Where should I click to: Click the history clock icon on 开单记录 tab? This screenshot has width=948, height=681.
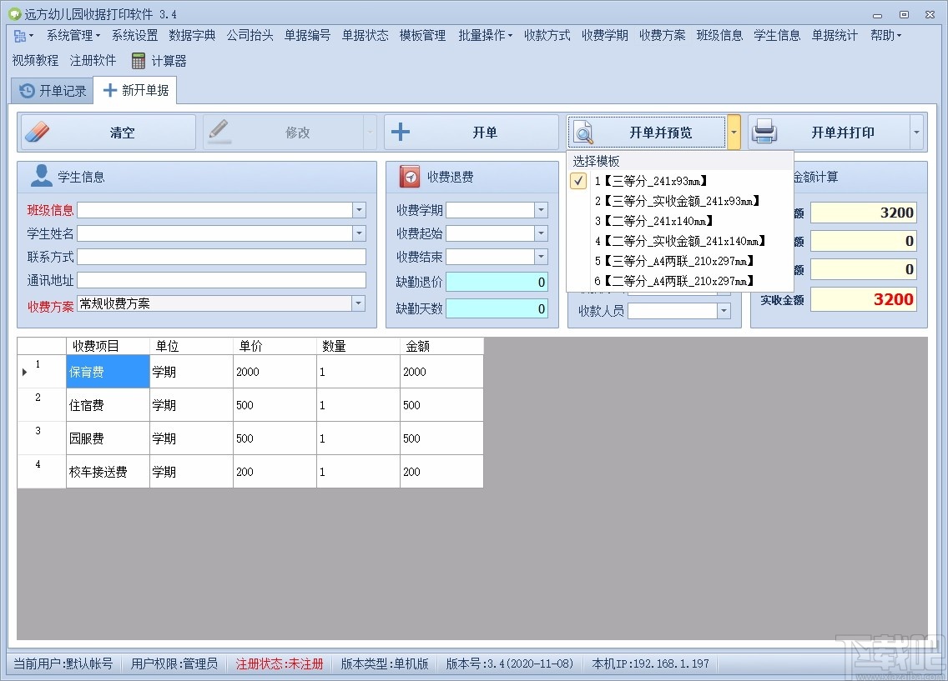[x=28, y=91]
